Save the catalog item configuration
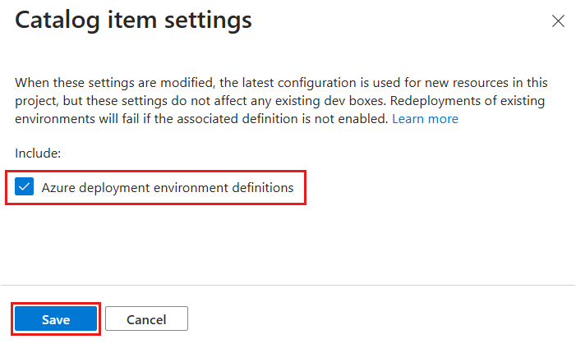This screenshot has height=362, width=576. click(x=56, y=319)
